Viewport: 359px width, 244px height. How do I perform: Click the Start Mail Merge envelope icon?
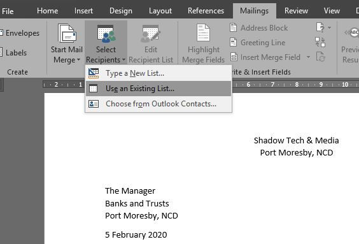pos(67,34)
